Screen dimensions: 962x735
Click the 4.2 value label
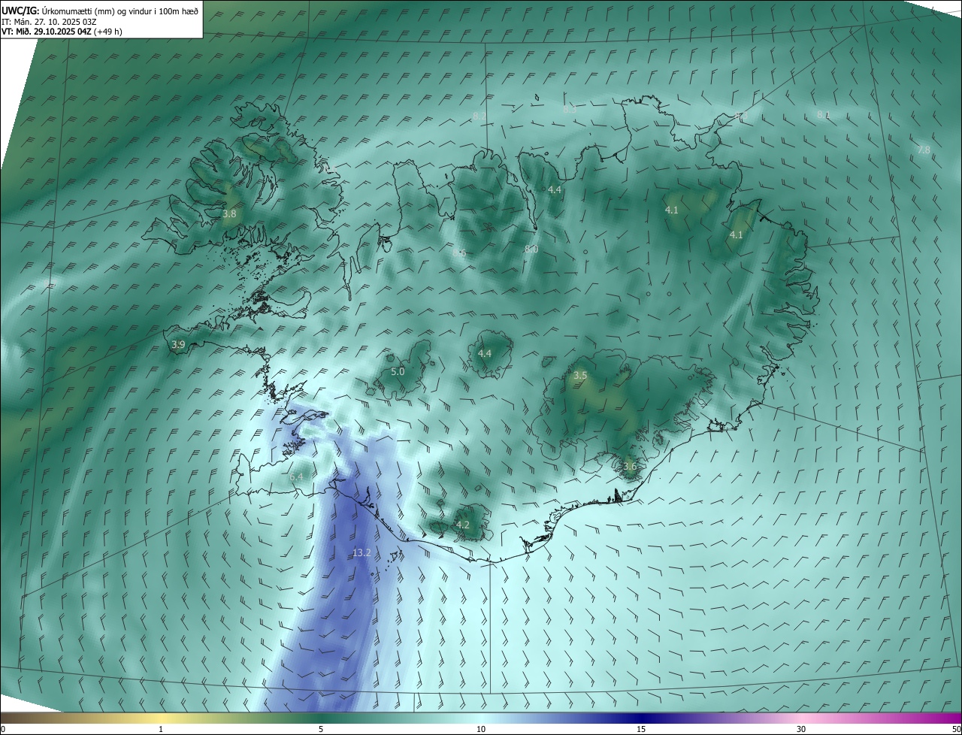(x=463, y=525)
